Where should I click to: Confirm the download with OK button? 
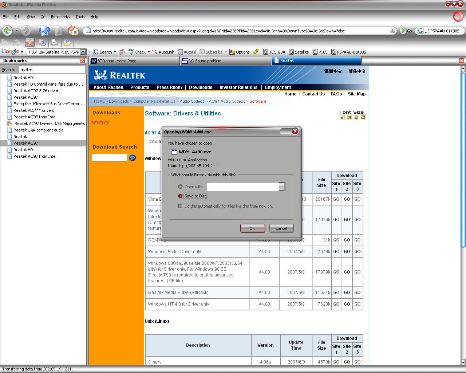pos(252,228)
